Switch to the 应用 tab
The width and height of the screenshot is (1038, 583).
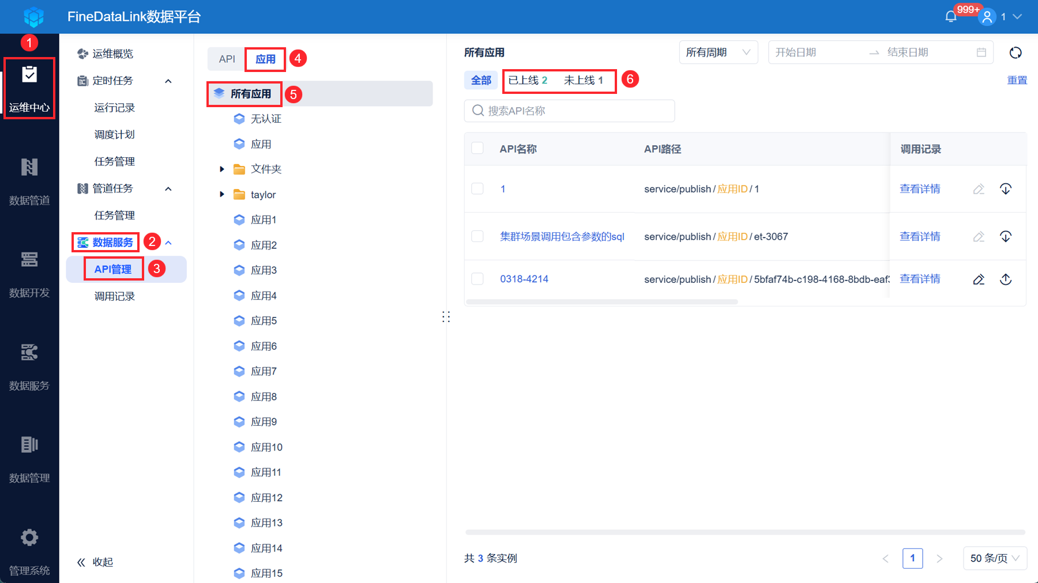(x=265, y=59)
